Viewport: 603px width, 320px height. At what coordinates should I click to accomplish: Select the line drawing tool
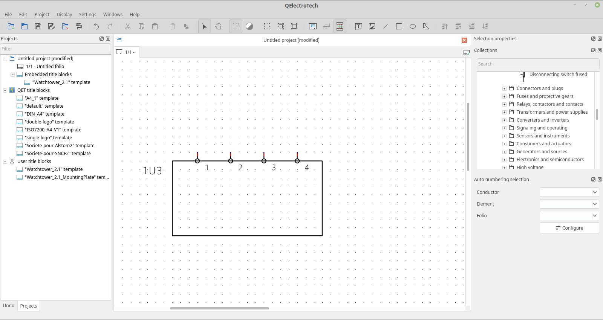pyautogui.click(x=386, y=26)
